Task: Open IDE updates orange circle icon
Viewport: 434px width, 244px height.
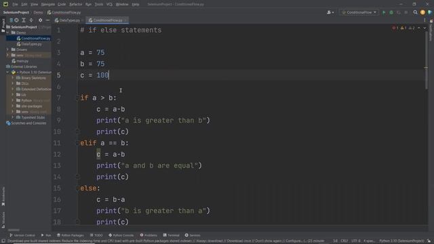Action: click(422, 12)
